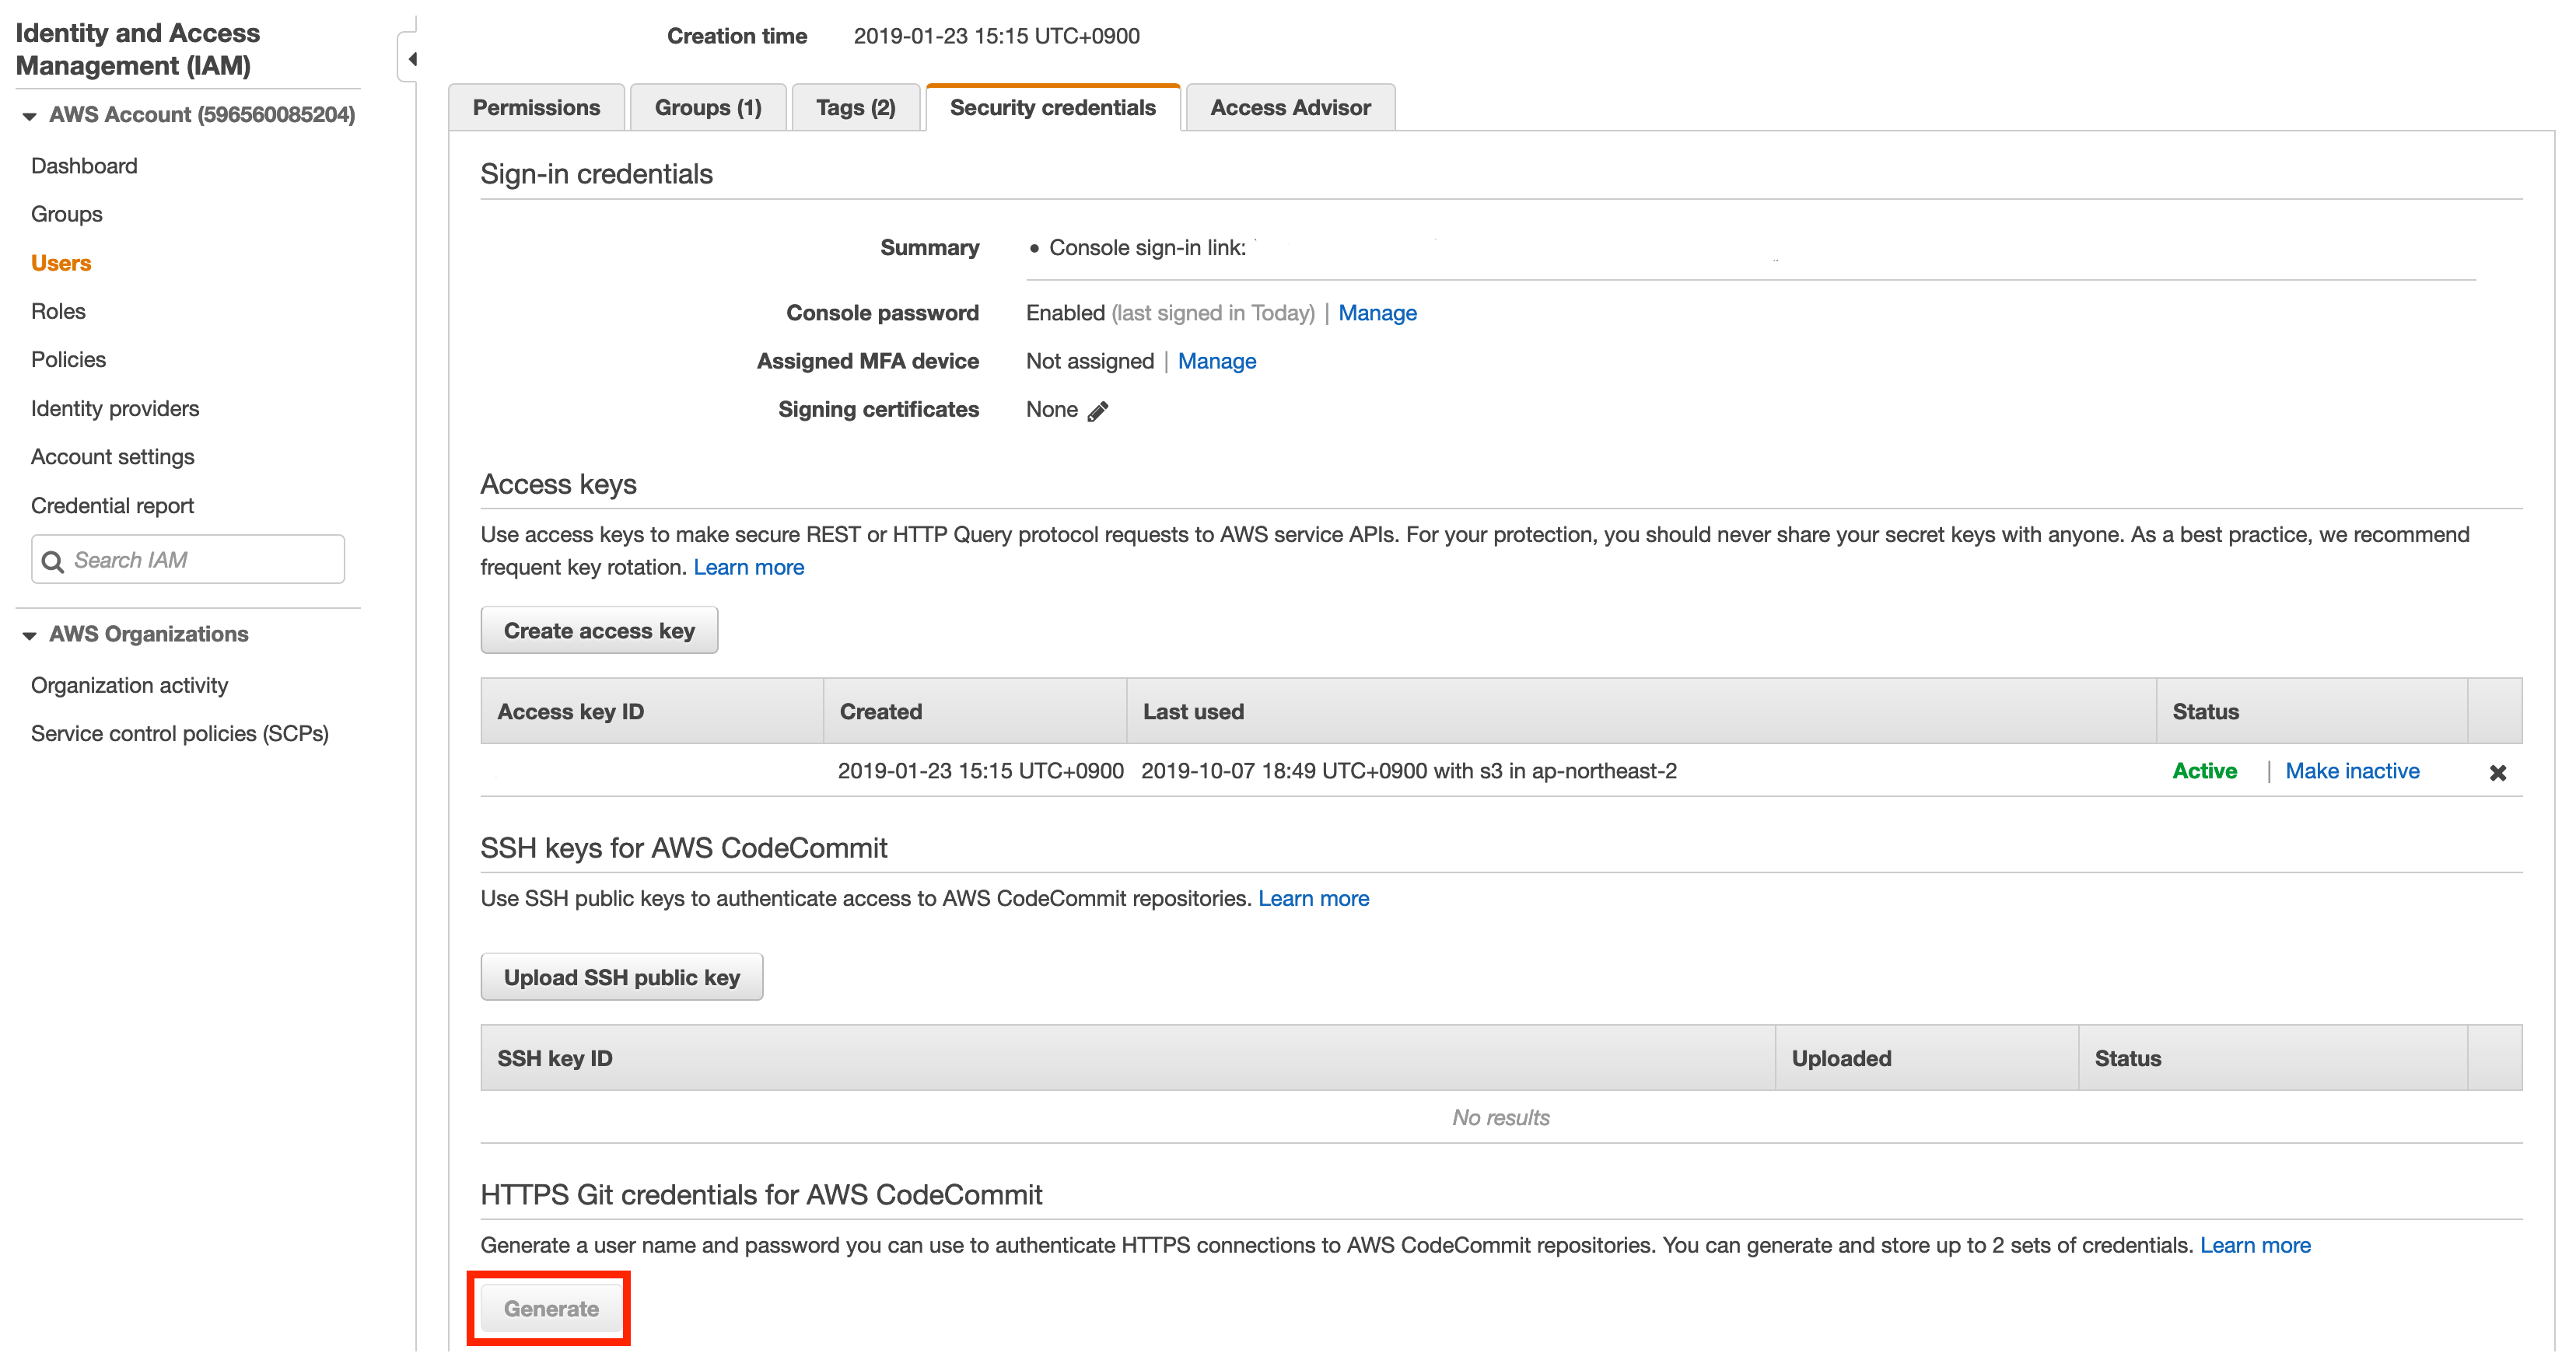Delete the access key using the X icon
Viewport: 2576px width, 1353px height.
pyautogui.click(x=2497, y=772)
